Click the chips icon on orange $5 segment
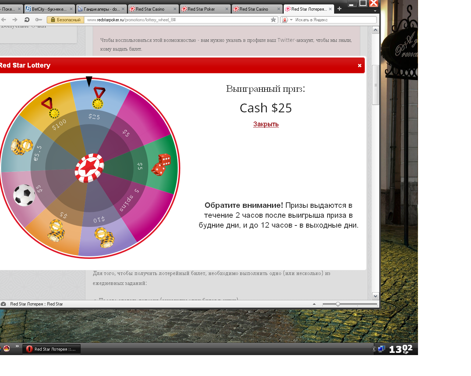 coord(57,231)
